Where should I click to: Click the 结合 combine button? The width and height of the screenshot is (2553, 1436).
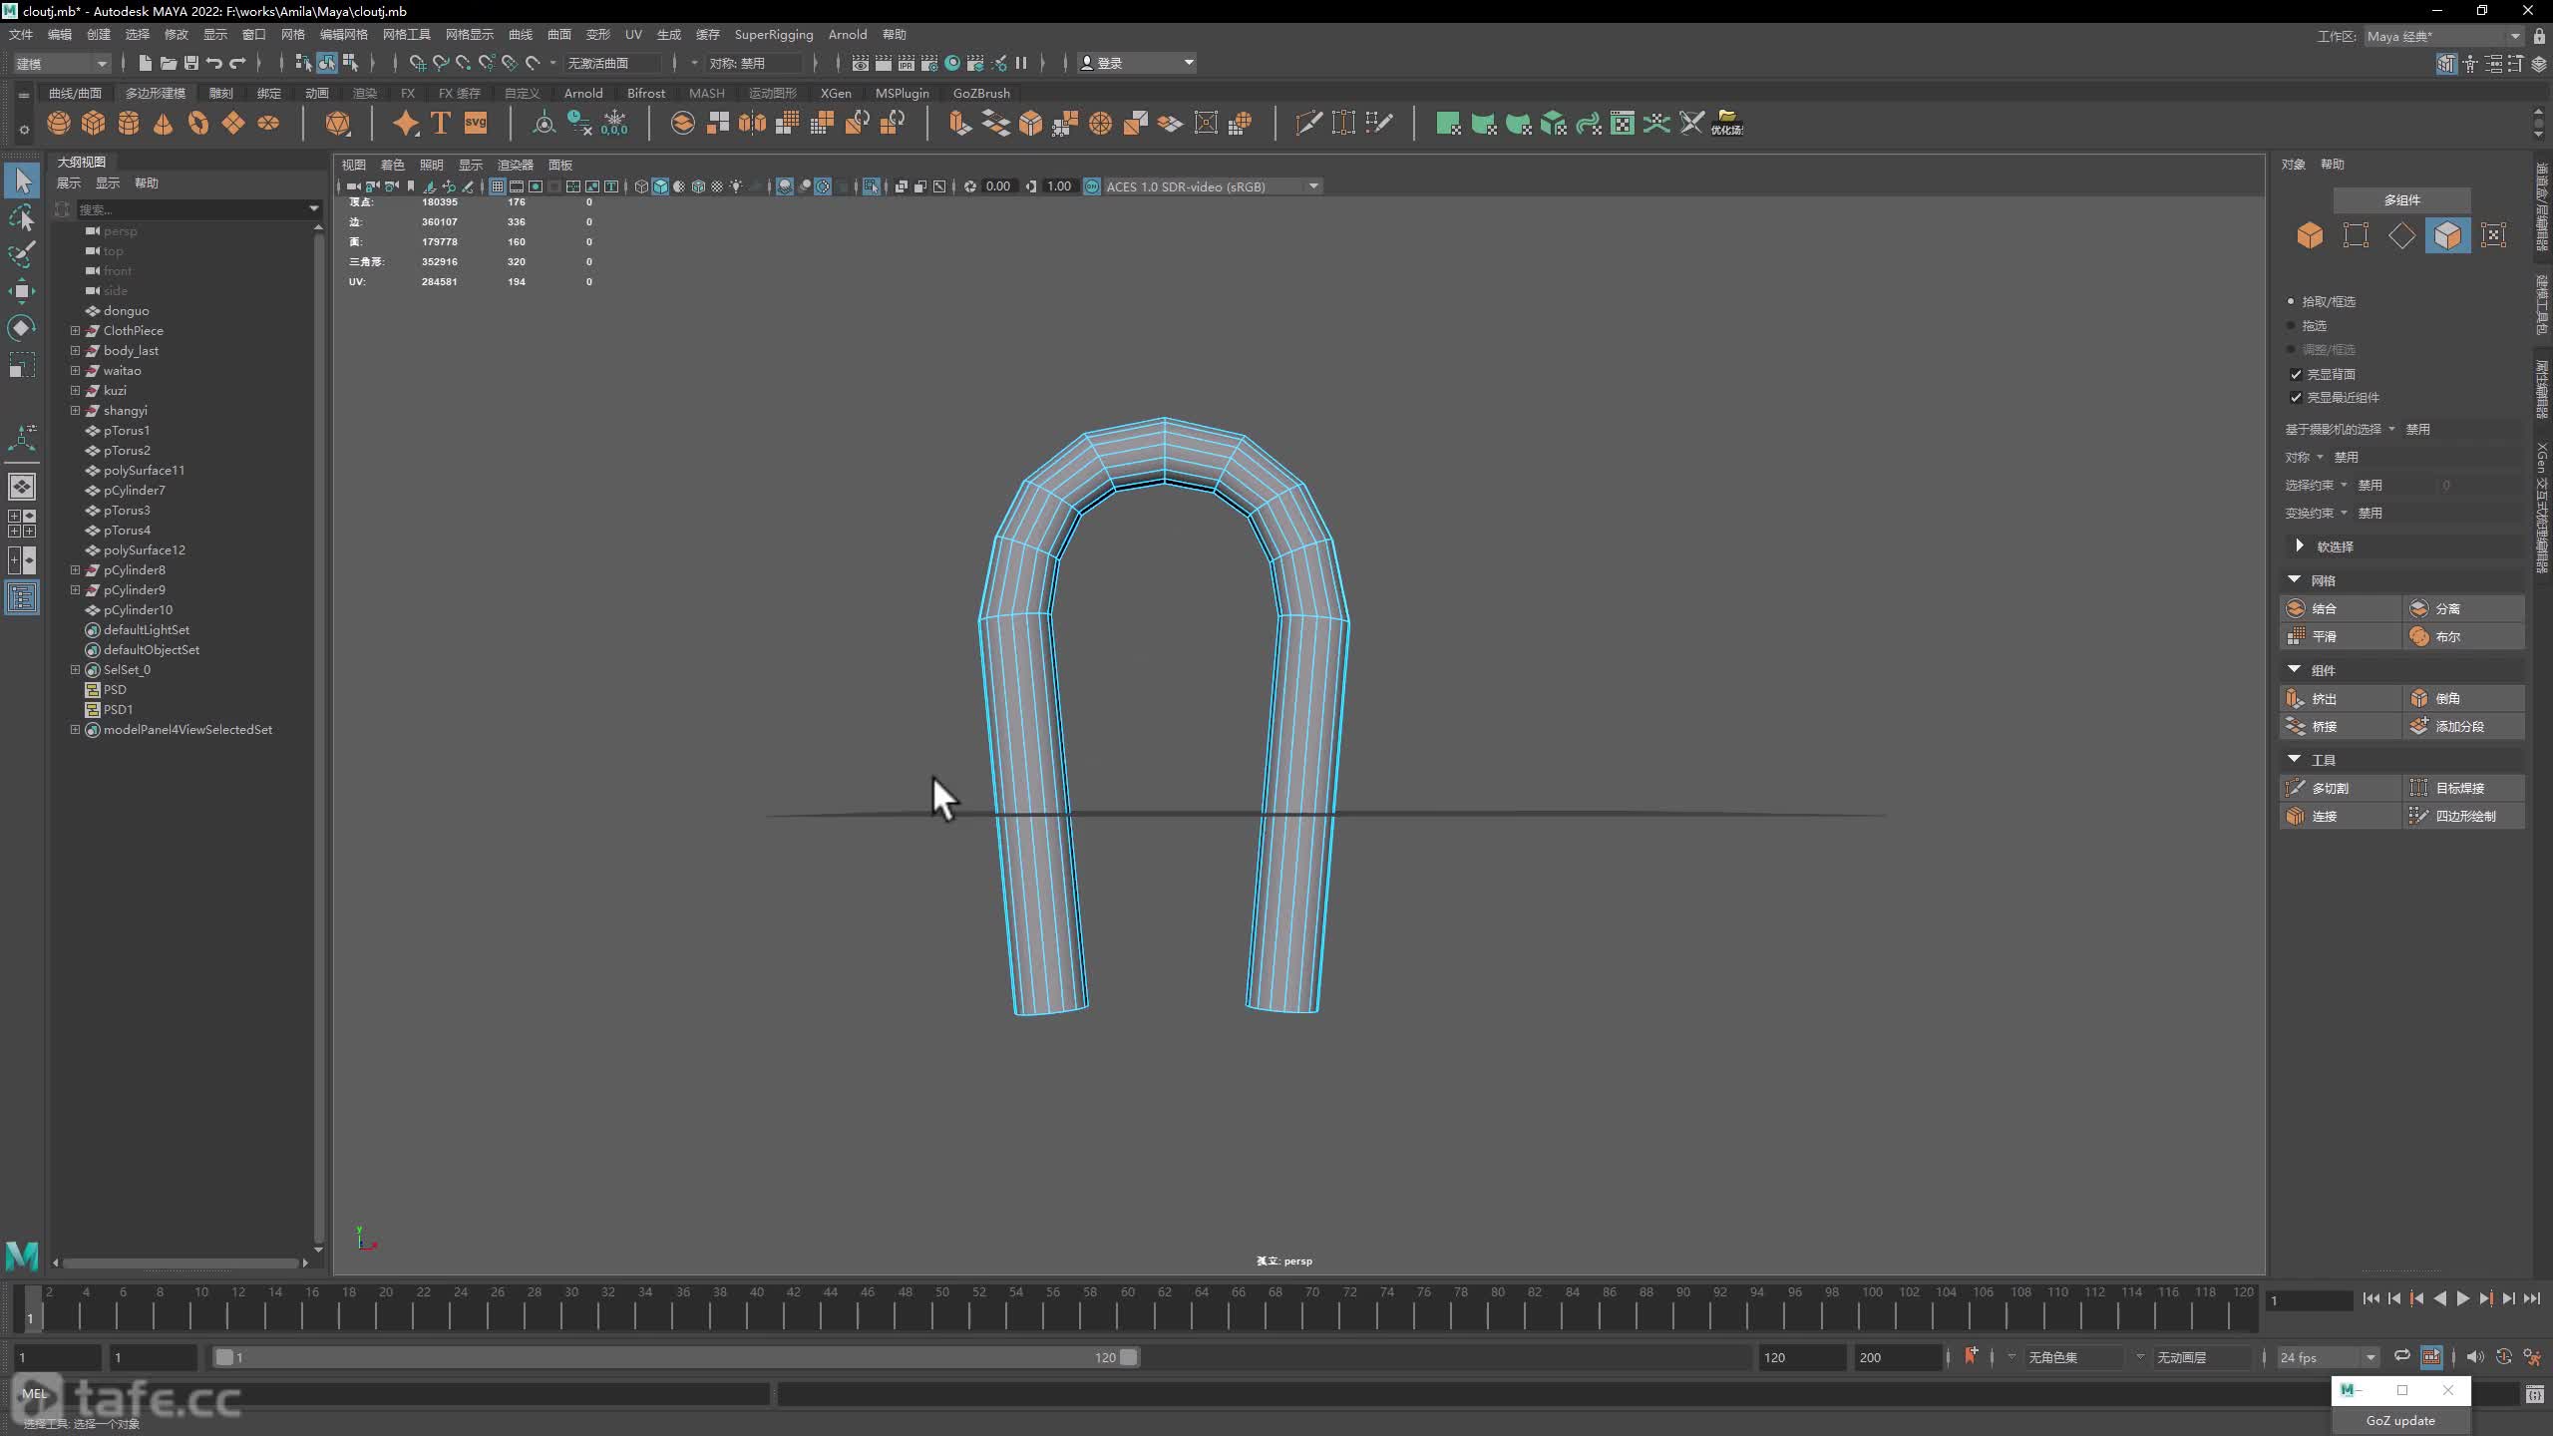[x=2341, y=608]
